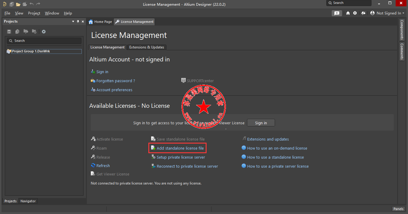Viewport: 408px width, 214px height.
Task: Open the View menu
Action: click(19, 13)
